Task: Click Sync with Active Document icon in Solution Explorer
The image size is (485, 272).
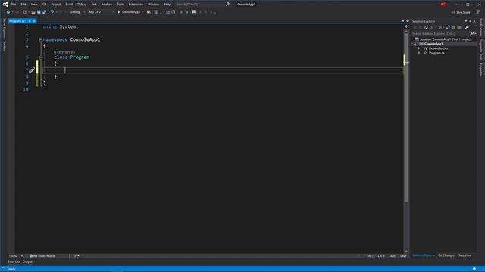Action: click(448, 28)
